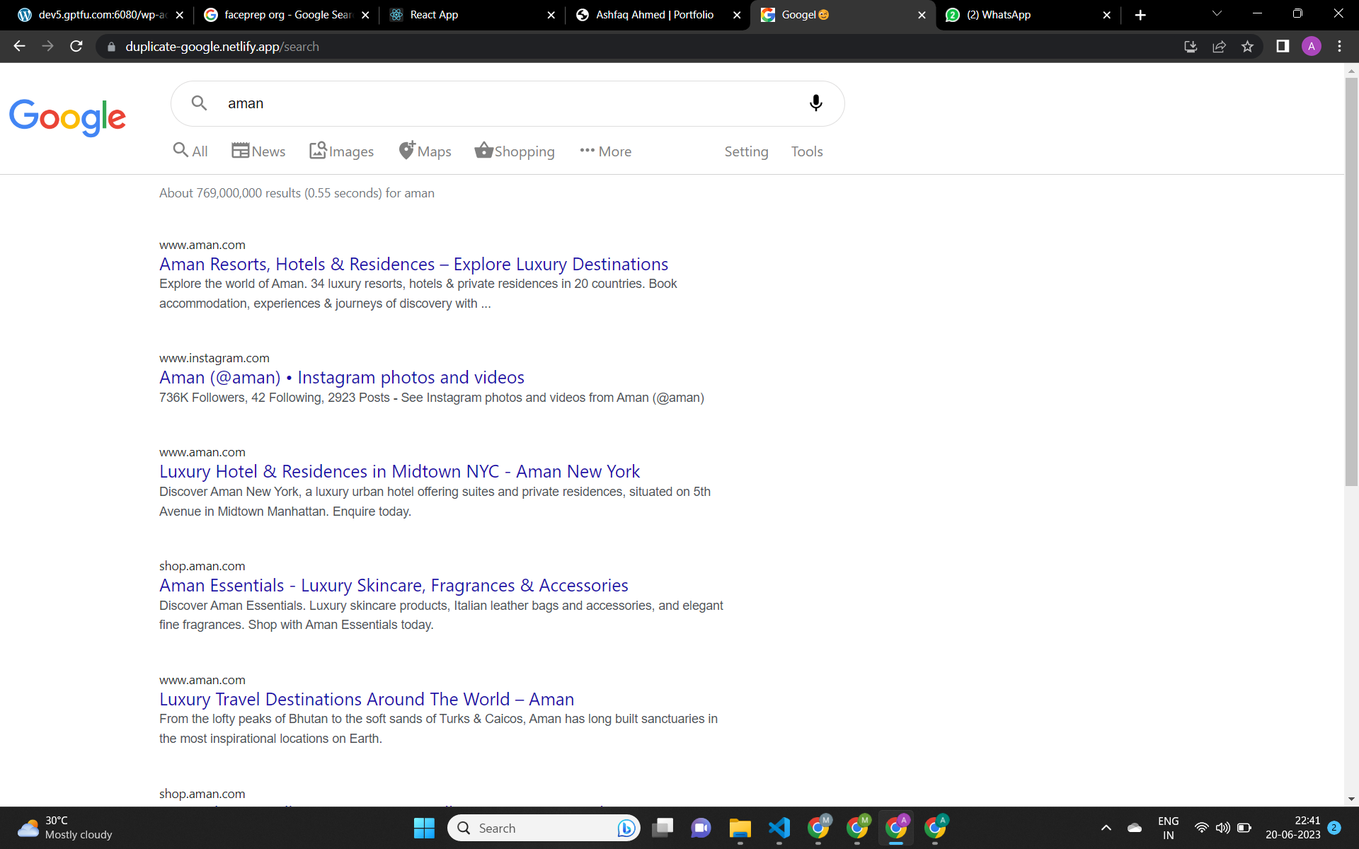Click the microphone voice search icon

pyautogui.click(x=815, y=103)
